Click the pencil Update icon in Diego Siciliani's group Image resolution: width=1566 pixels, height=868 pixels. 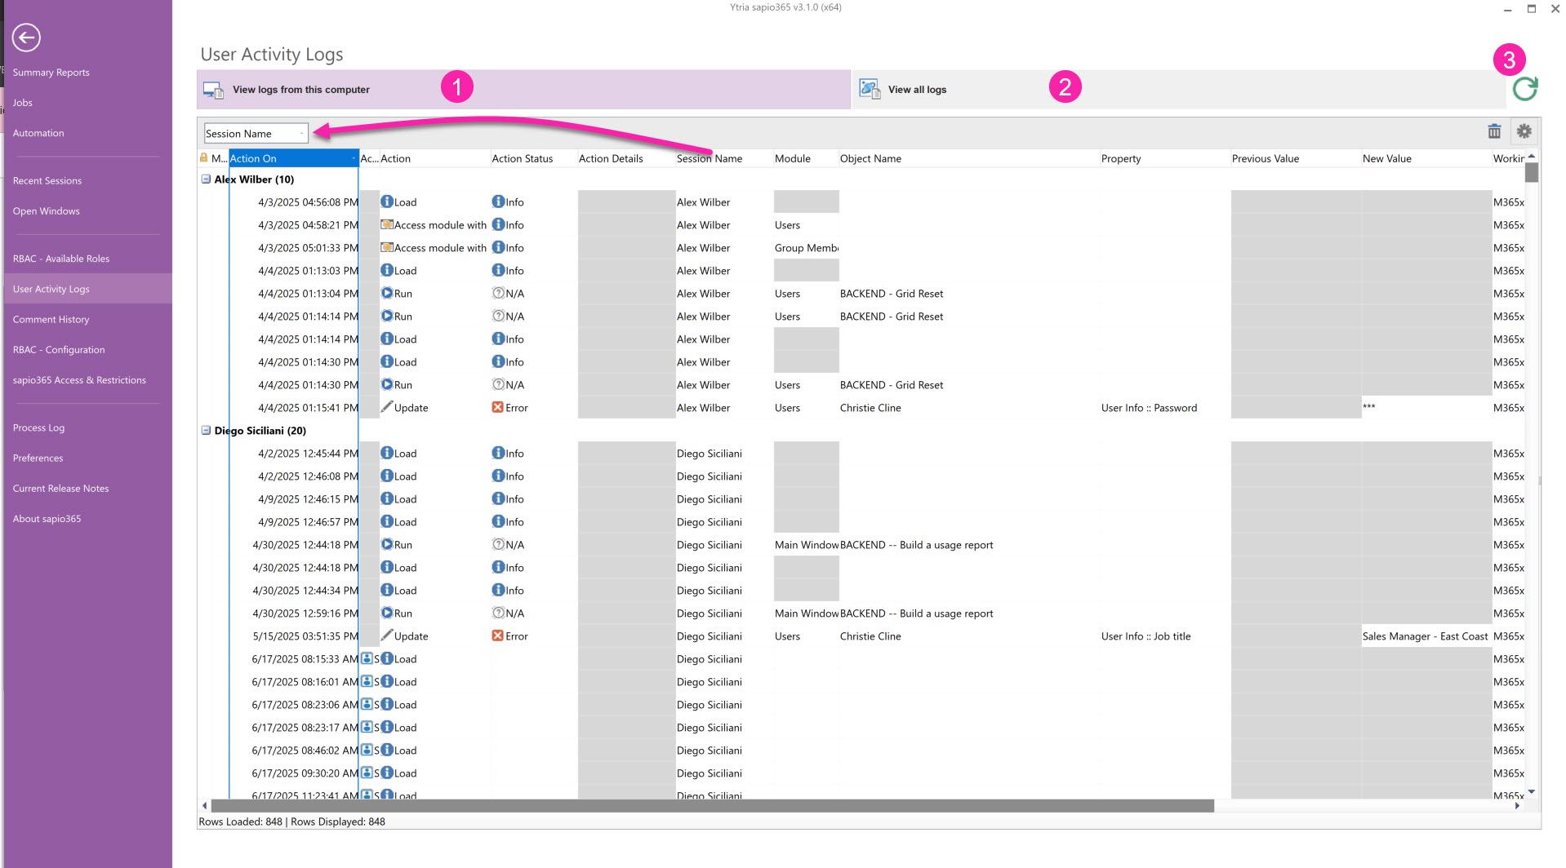tap(387, 635)
